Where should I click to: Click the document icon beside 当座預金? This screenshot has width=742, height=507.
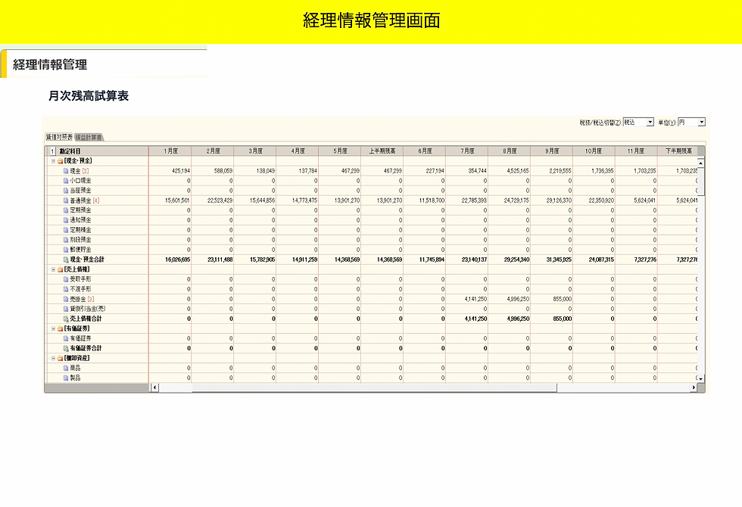coord(66,191)
